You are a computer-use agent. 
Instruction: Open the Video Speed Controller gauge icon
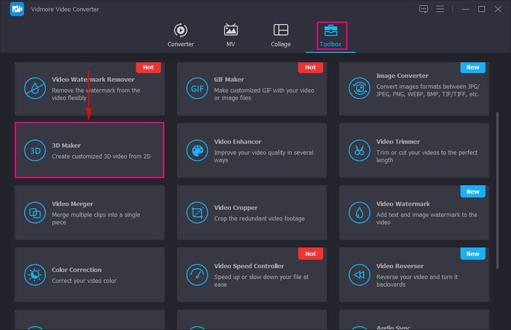point(197,275)
